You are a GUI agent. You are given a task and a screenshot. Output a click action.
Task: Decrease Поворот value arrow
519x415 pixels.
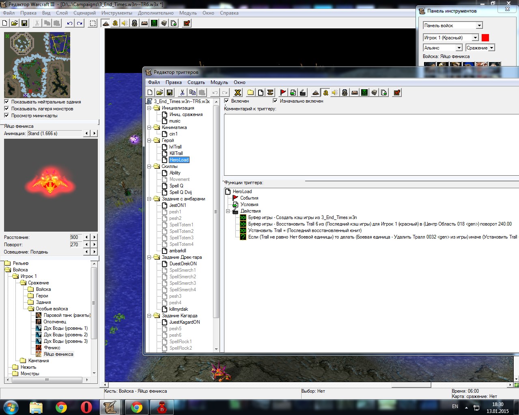[x=86, y=245]
